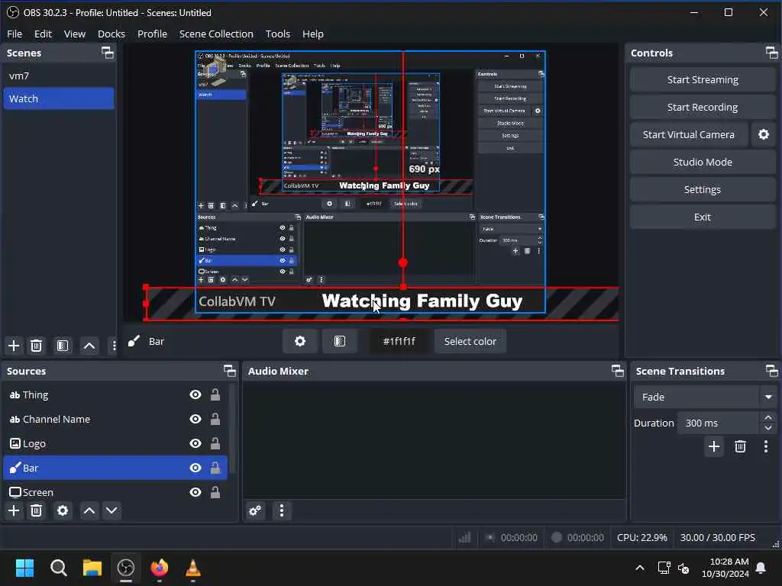Open OBS Settings from Controls
782x586 pixels.
click(x=703, y=189)
